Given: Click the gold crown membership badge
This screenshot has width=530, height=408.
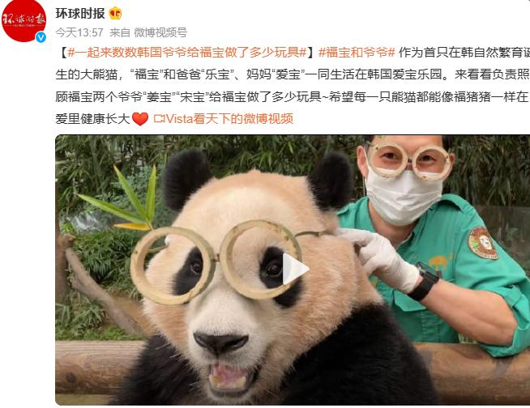Looking at the screenshot, I should pos(115,14).
